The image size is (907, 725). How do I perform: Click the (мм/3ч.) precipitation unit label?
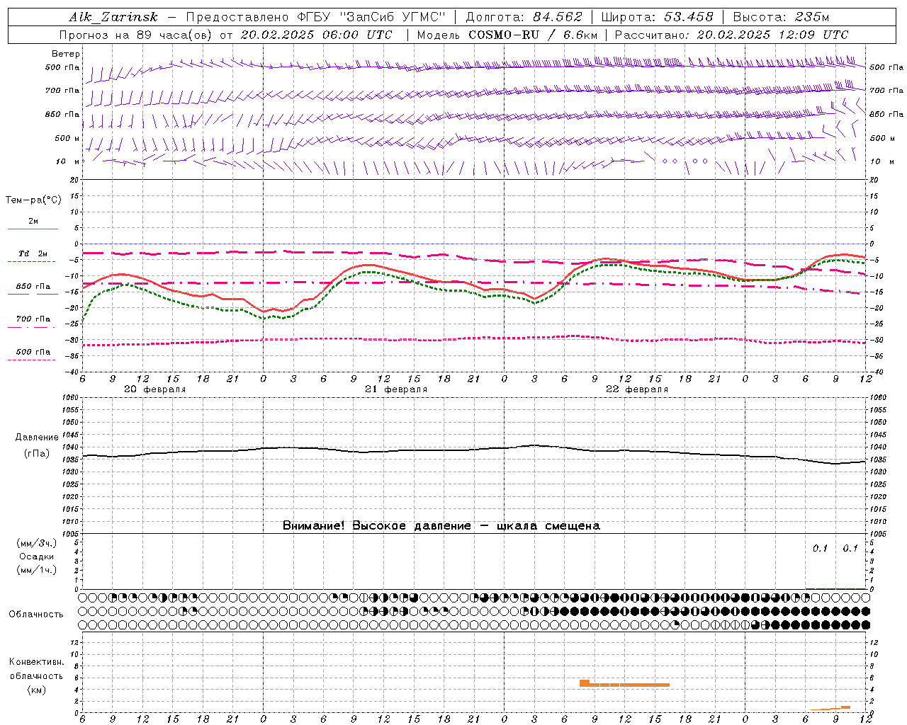pyautogui.click(x=37, y=544)
